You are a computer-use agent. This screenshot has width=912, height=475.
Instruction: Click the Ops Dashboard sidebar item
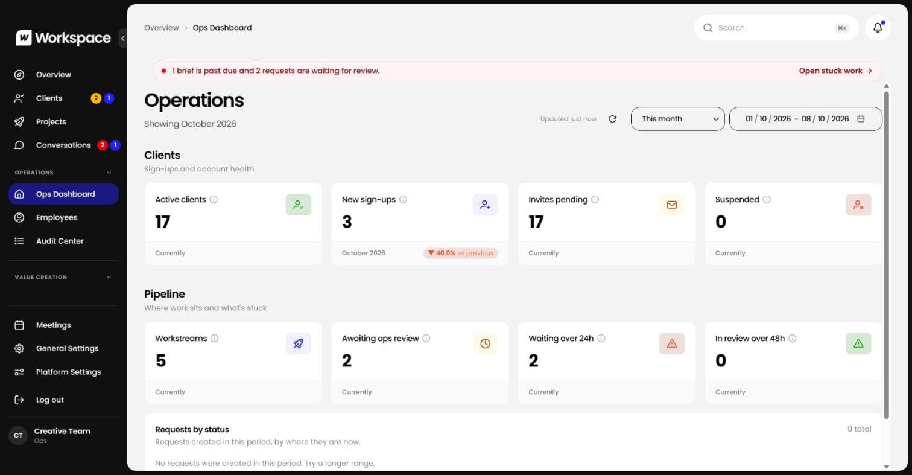[x=63, y=194]
